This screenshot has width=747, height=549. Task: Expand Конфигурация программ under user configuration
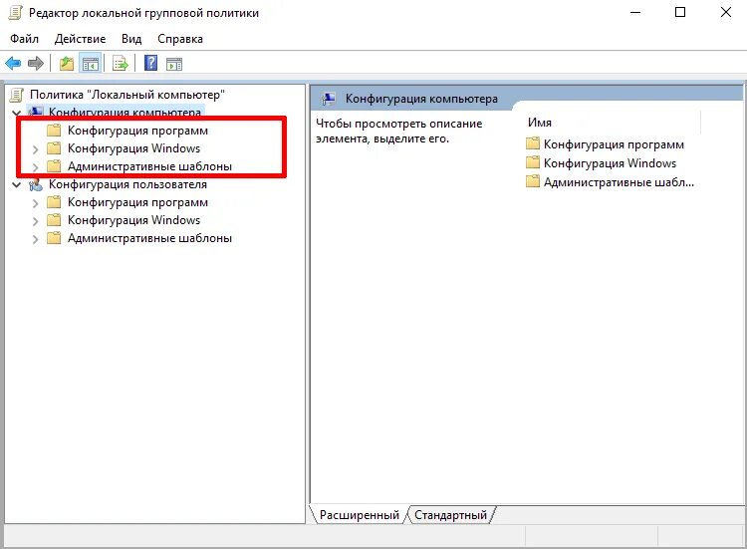pos(35,203)
